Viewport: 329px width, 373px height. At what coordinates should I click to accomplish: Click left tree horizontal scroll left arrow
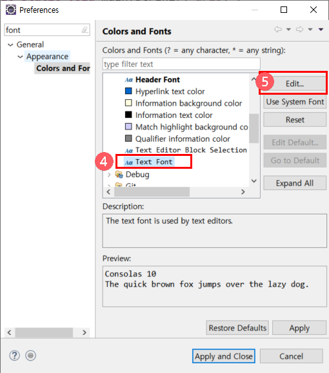point(9,332)
